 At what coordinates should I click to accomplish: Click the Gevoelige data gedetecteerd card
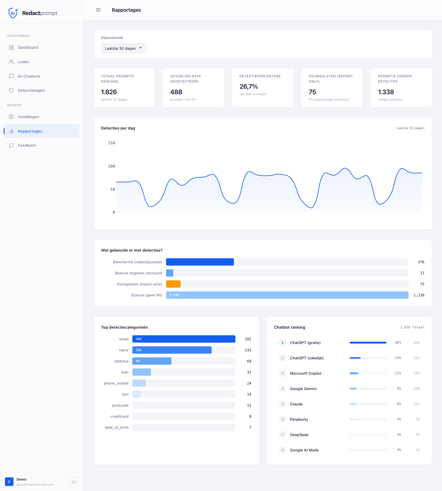(193, 88)
